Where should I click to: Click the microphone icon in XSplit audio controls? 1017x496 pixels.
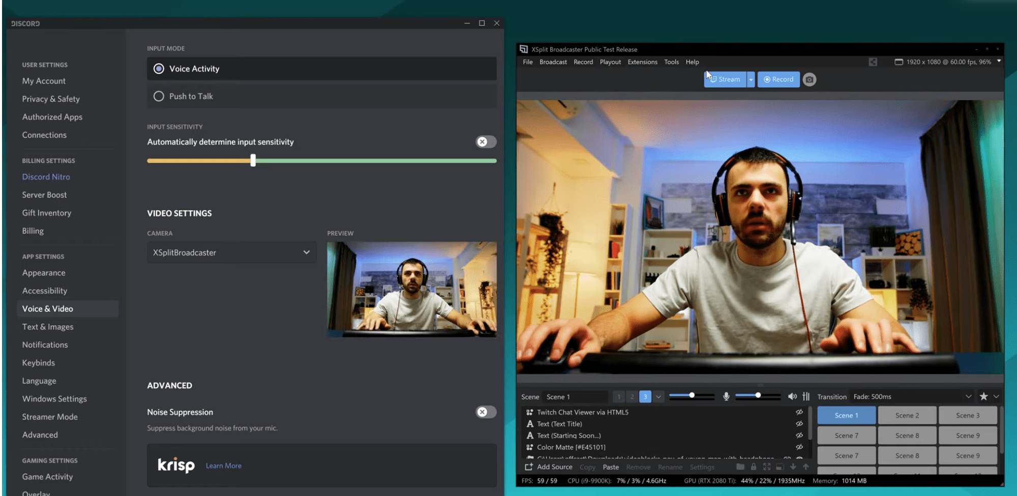point(726,396)
